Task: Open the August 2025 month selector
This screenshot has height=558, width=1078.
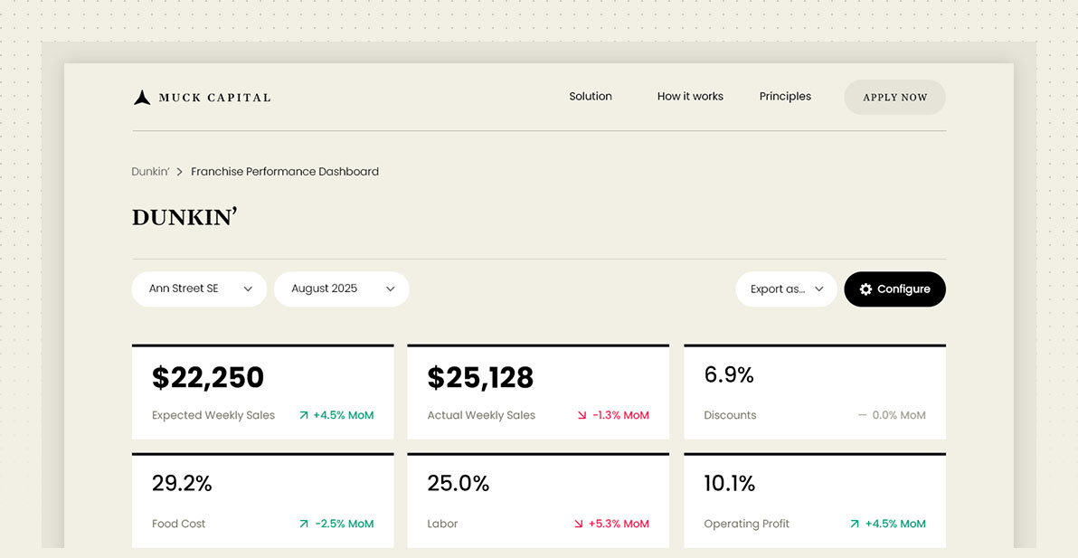Action: pyautogui.click(x=341, y=288)
